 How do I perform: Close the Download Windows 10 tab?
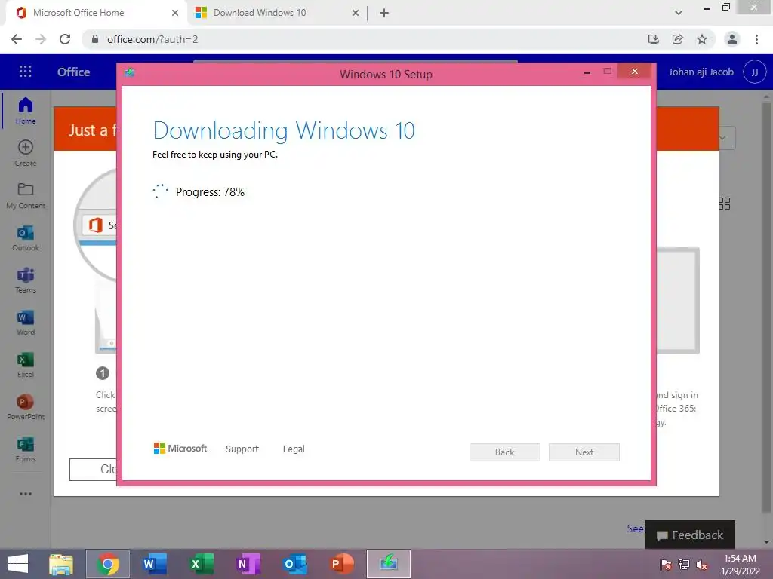(356, 13)
